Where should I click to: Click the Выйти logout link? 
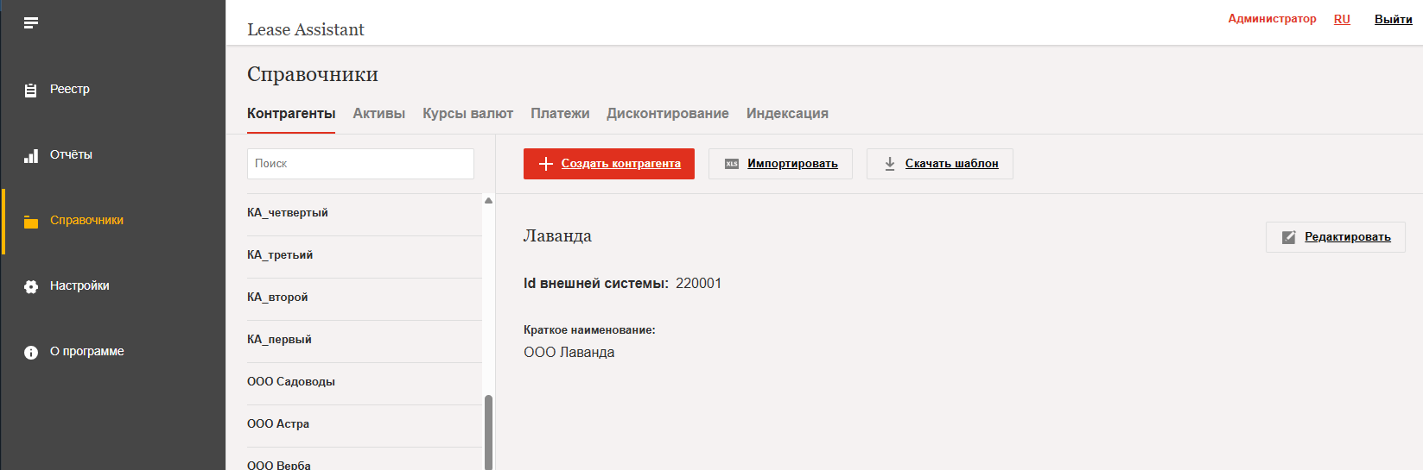(1393, 19)
